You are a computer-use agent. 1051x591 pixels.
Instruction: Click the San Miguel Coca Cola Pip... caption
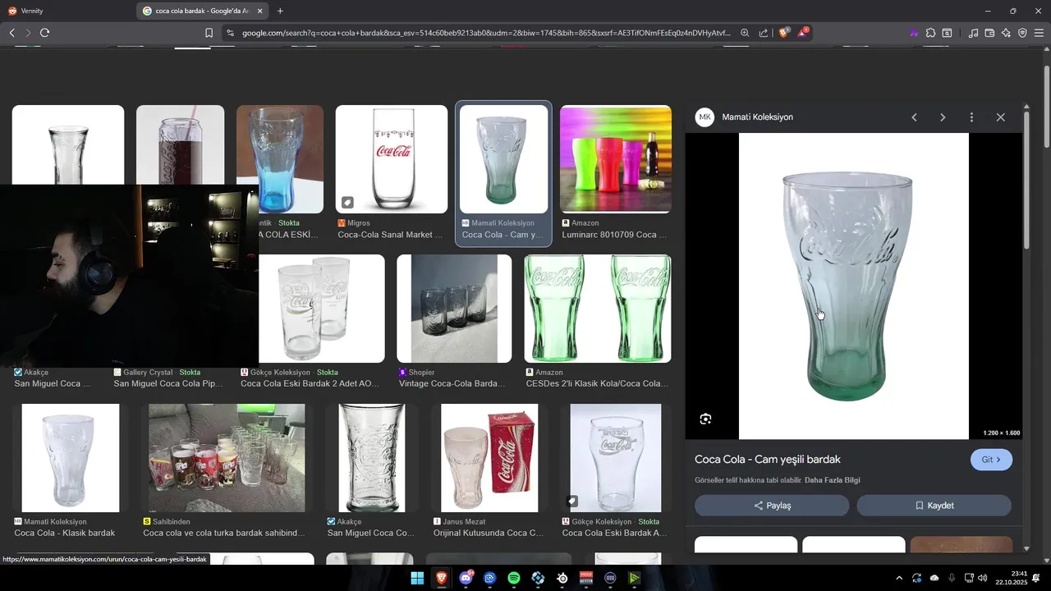coord(168,383)
